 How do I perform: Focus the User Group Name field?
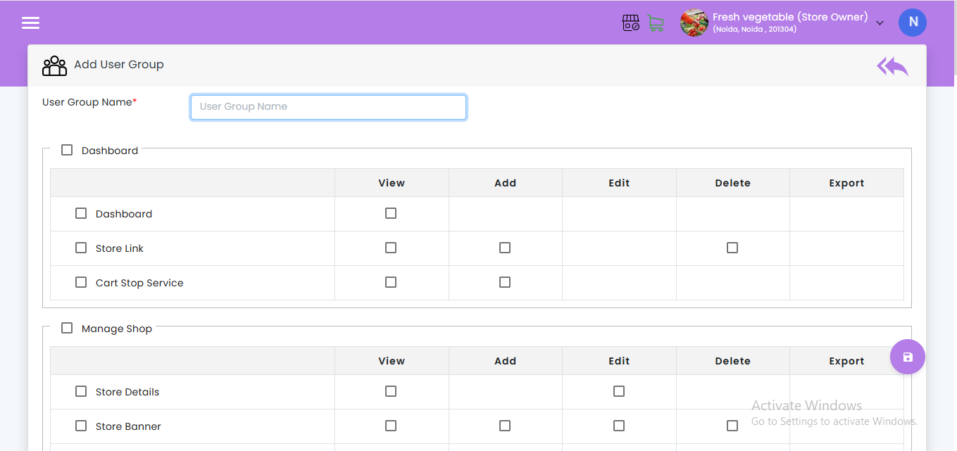328,107
